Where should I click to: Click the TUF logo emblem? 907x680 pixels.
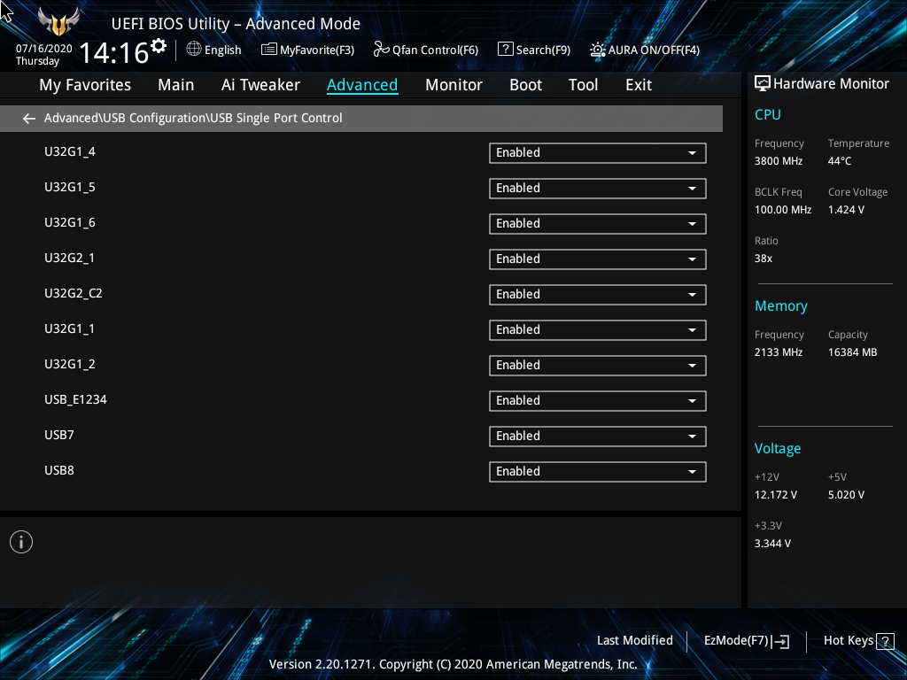(58, 21)
